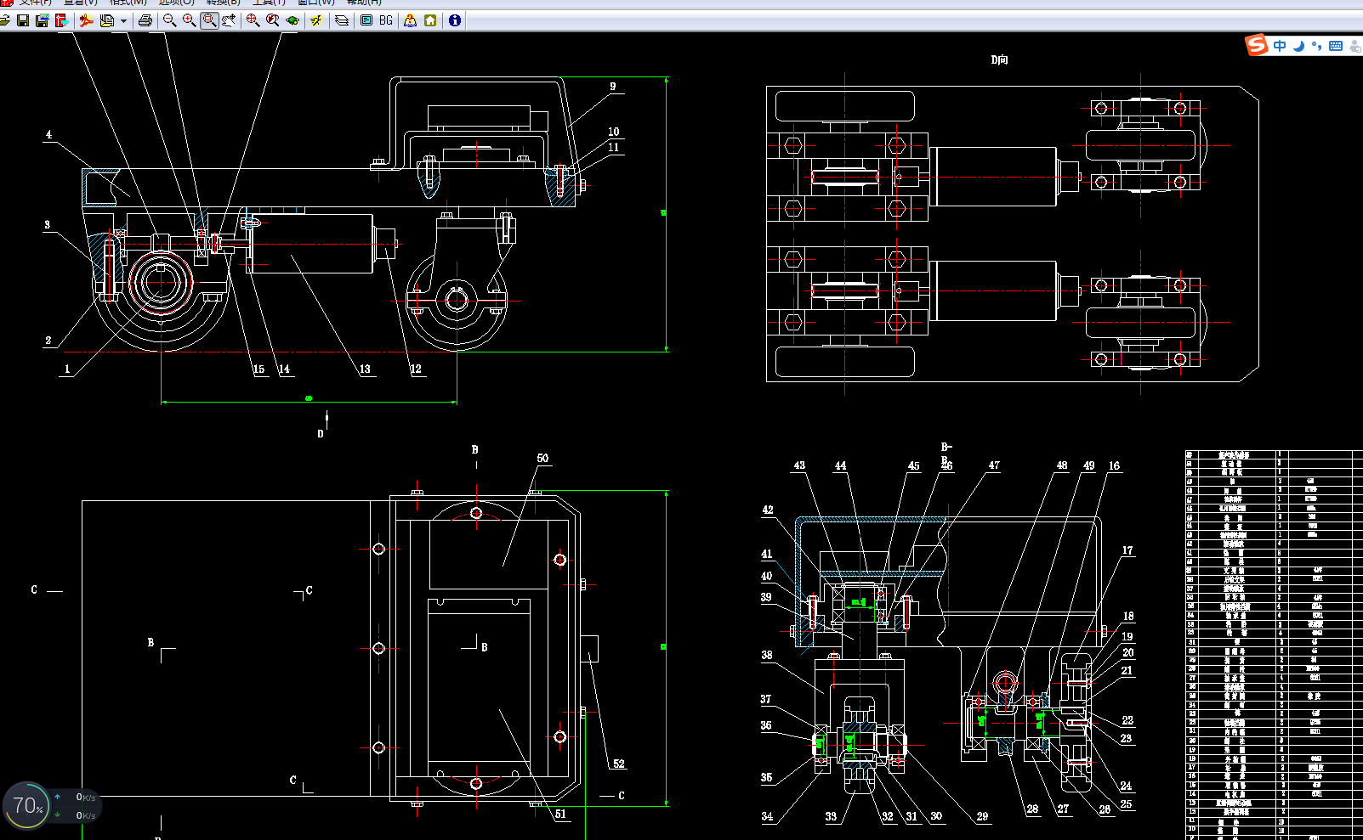1363x840 pixels.
Task: Toggle the moon half-width mode icon
Action: (x=1298, y=46)
